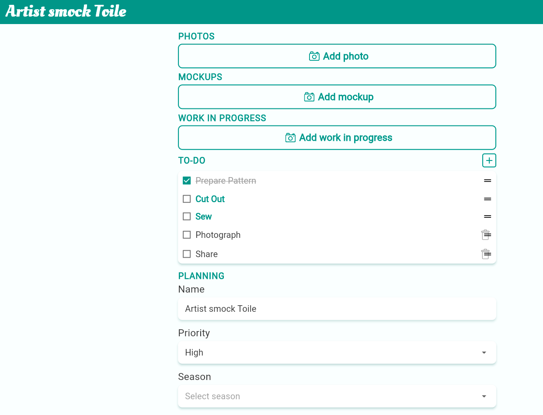Enable the Share checkbox
The height and width of the screenshot is (415, 543).
[x=187, y=254]
